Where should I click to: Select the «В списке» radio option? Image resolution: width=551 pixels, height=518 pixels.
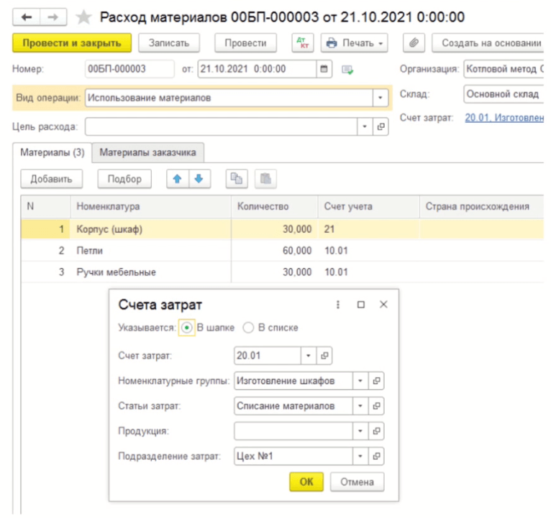(x=248, y=328)
